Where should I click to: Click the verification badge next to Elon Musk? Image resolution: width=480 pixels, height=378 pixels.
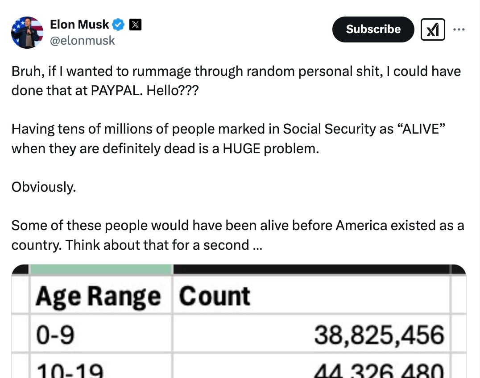click(117, 25)
